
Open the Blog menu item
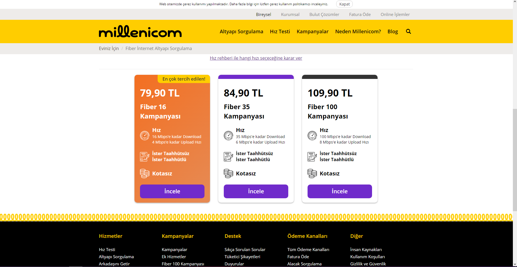pyautogui.click(x=393, y=32)
